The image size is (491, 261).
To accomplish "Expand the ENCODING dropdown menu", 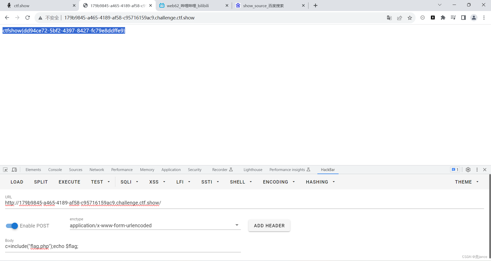I will 278,182.
